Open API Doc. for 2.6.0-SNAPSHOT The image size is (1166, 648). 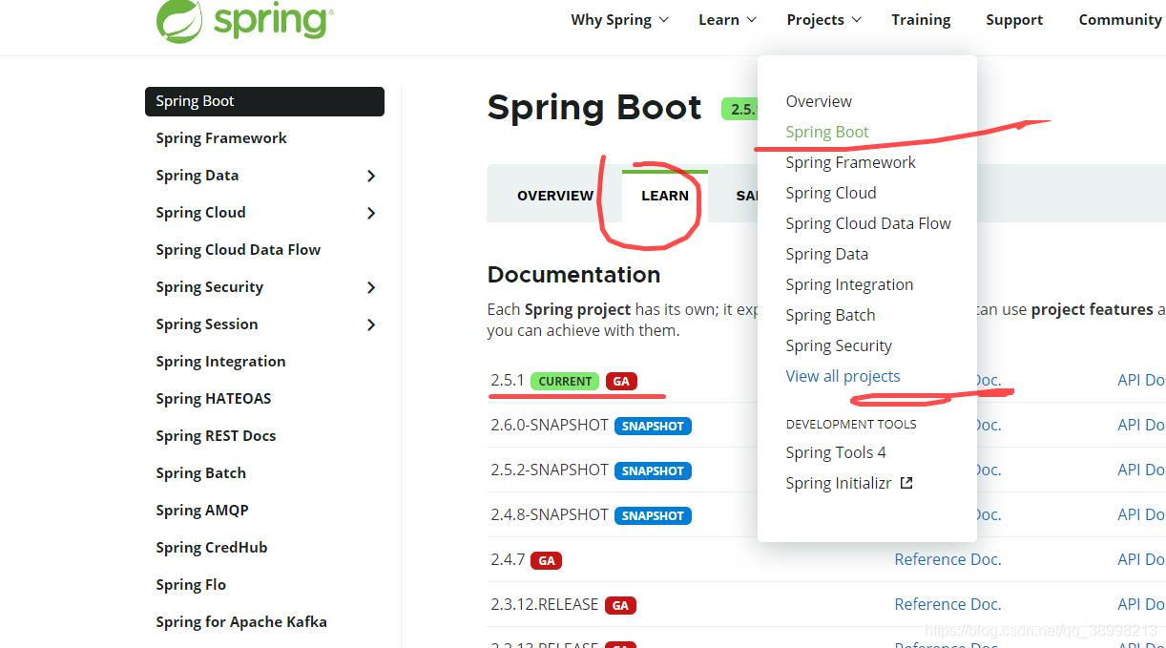(x=1141, y=425)
